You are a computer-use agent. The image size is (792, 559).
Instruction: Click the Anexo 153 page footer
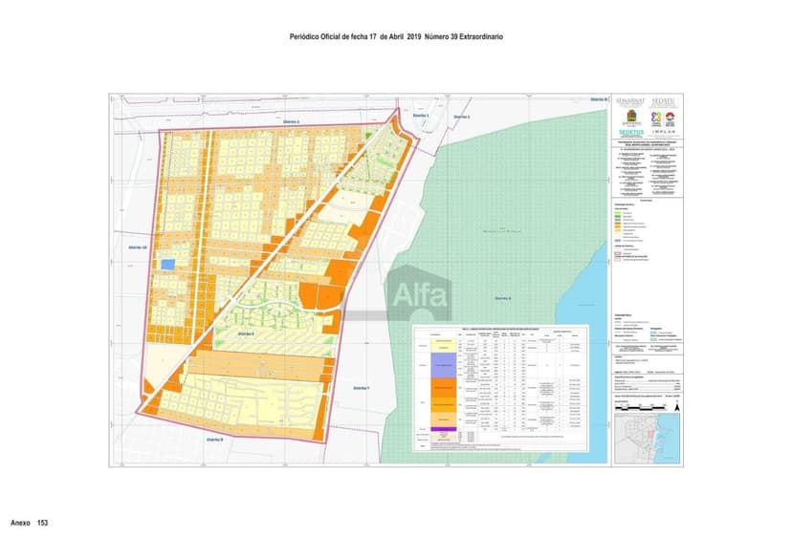pyautogui.click(x=29, y=524)
